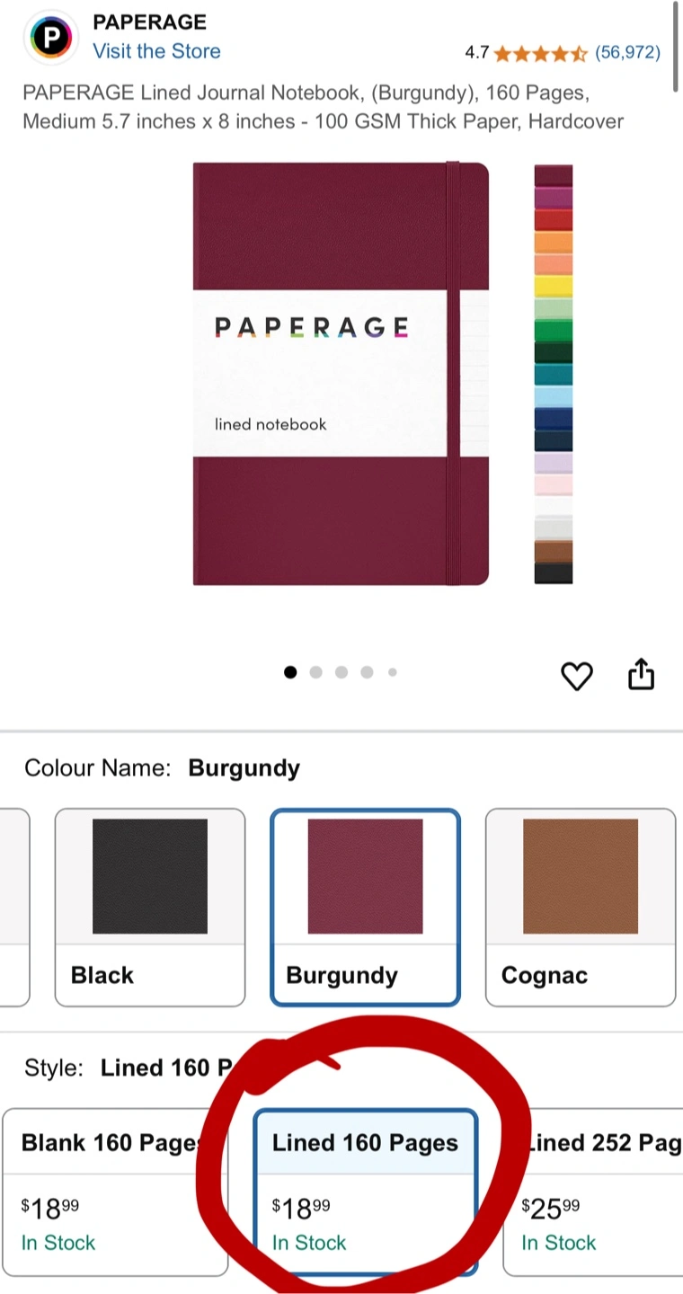The height and width of the screenshot is (1294, 683).
Task: Select the Cognac colour option
Action: 581,908
